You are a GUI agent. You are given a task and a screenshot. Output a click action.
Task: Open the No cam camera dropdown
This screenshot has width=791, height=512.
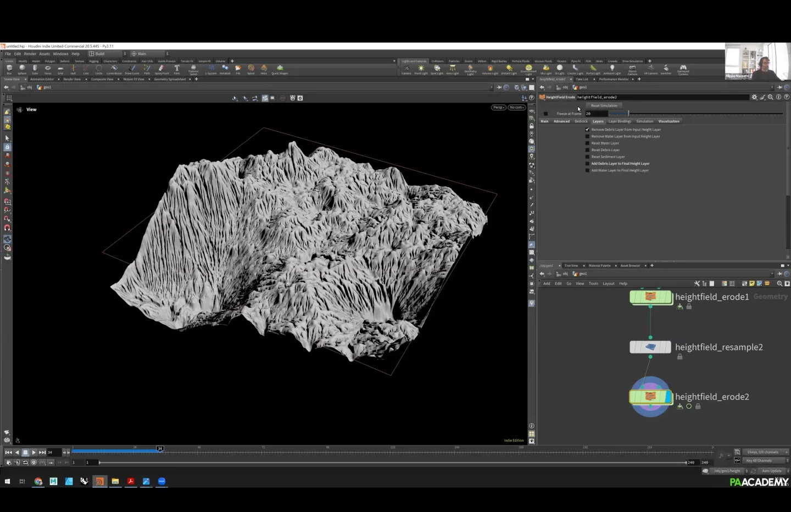tap(516, 108)
